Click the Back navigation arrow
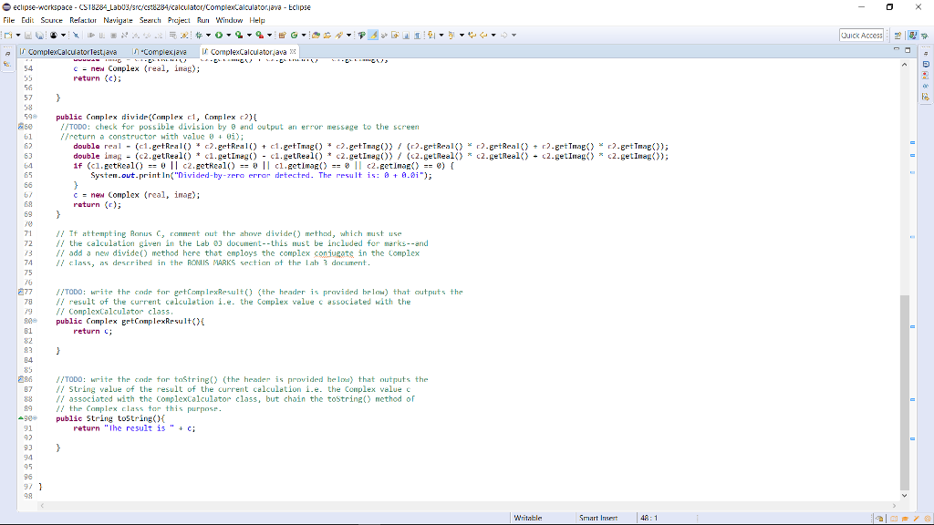Screen dimensions: 934x525 [483, 36]
